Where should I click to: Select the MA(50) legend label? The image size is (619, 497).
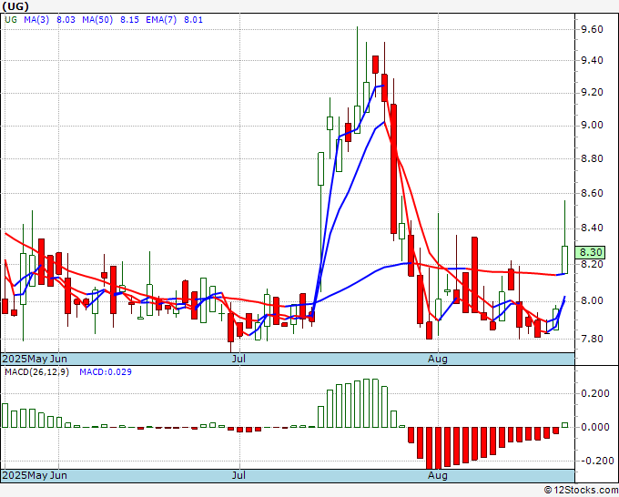(97, 20)
